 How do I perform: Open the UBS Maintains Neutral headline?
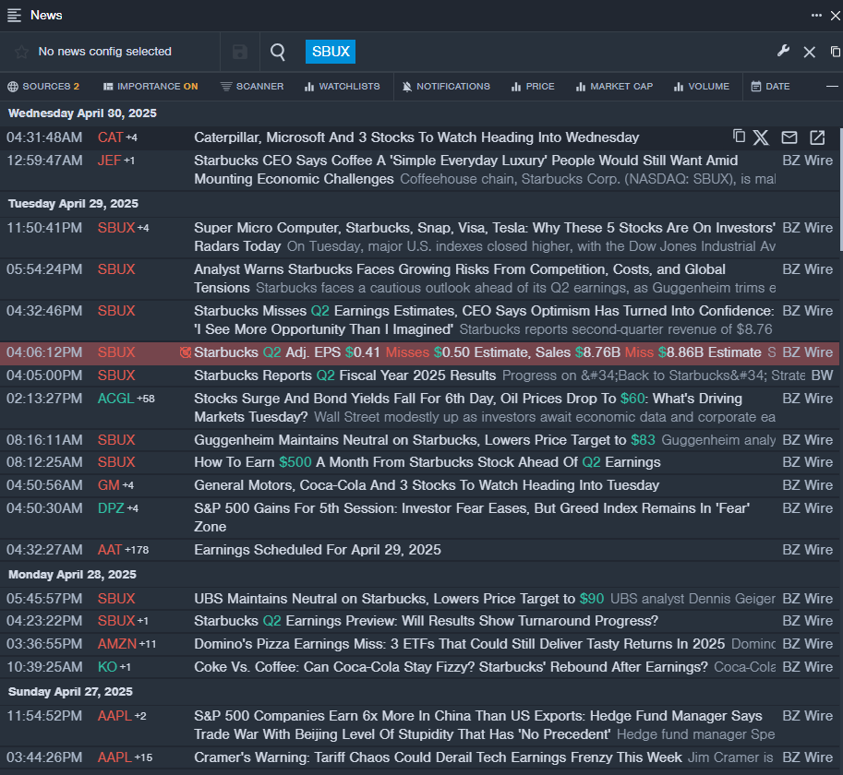pos(399,598)
